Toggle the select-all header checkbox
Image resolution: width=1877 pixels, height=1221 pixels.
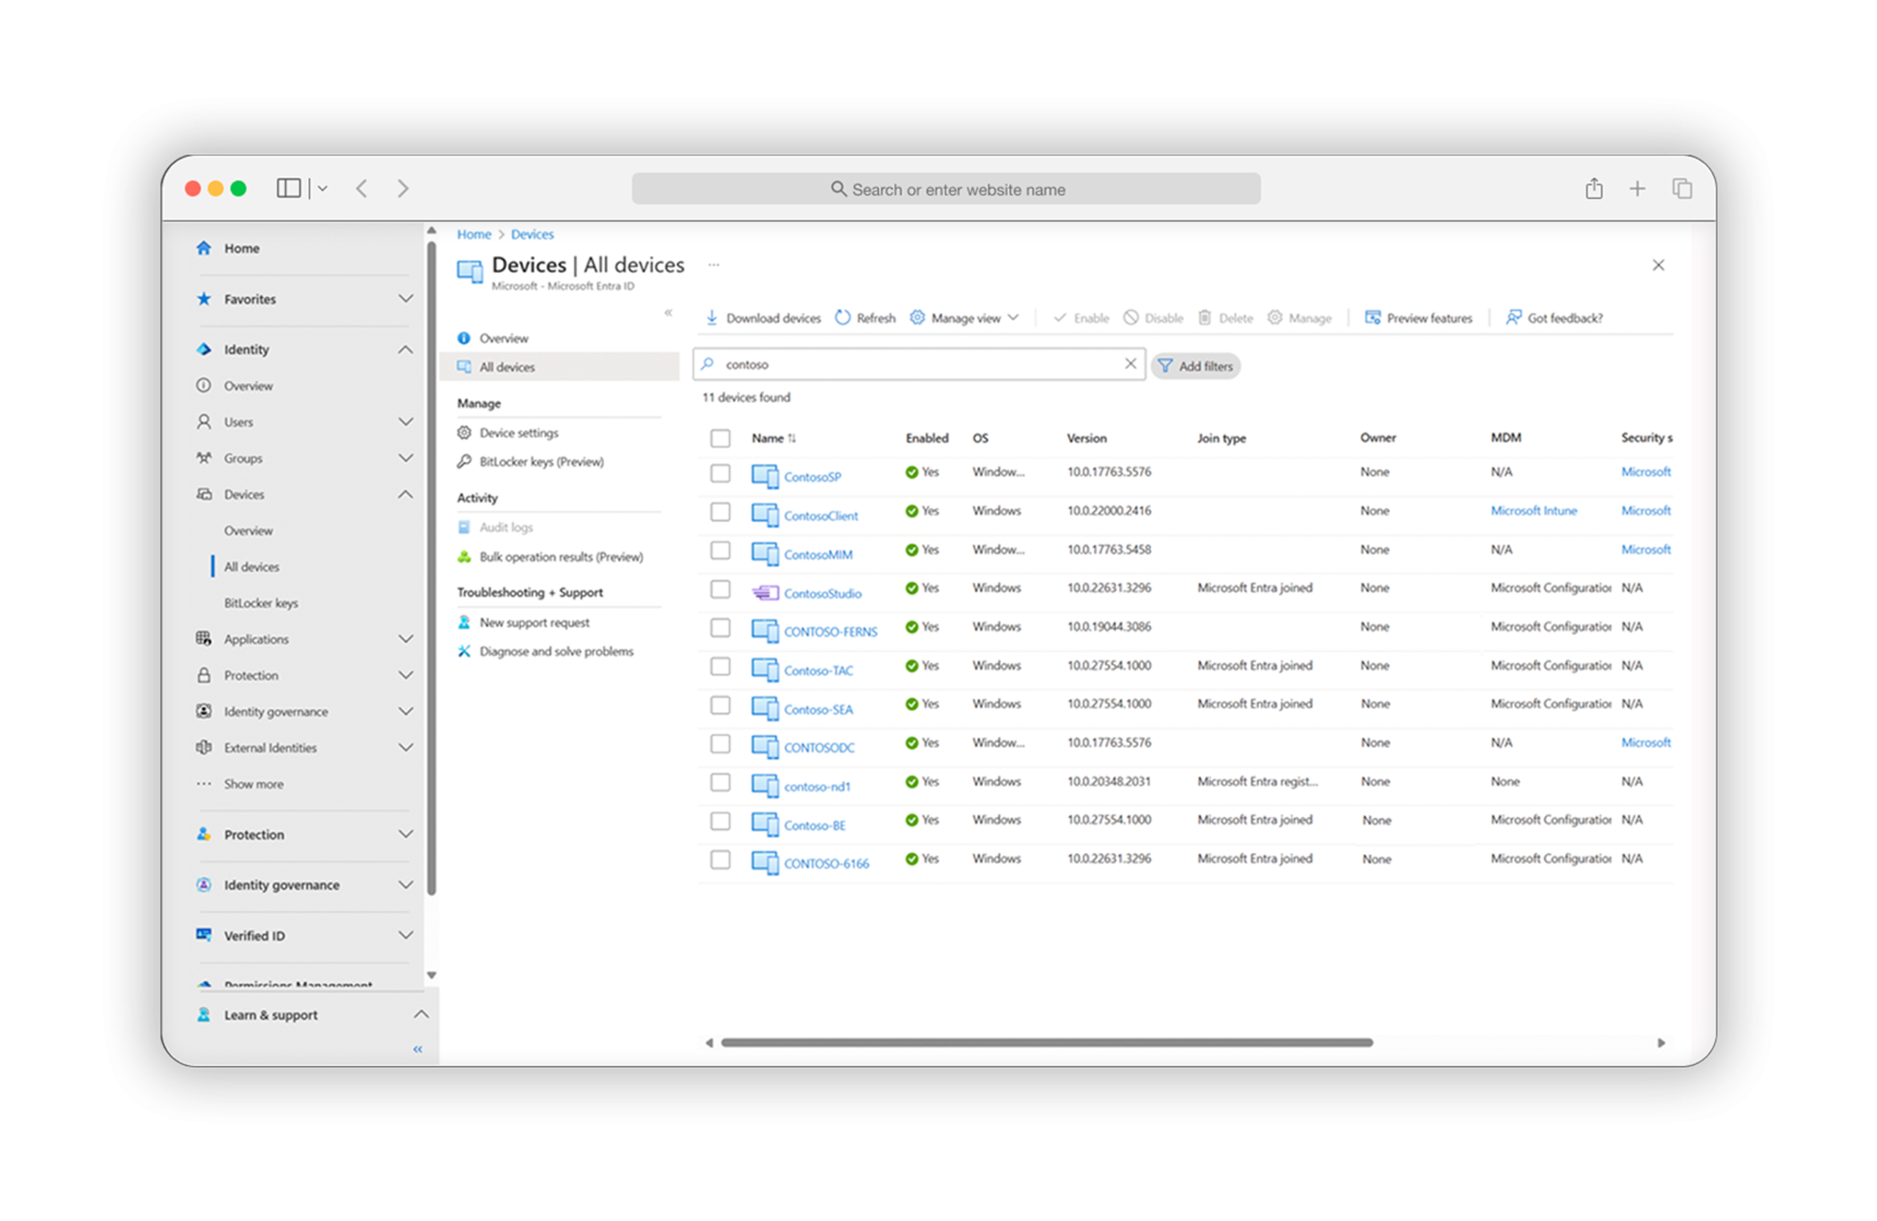coord(720,438)
